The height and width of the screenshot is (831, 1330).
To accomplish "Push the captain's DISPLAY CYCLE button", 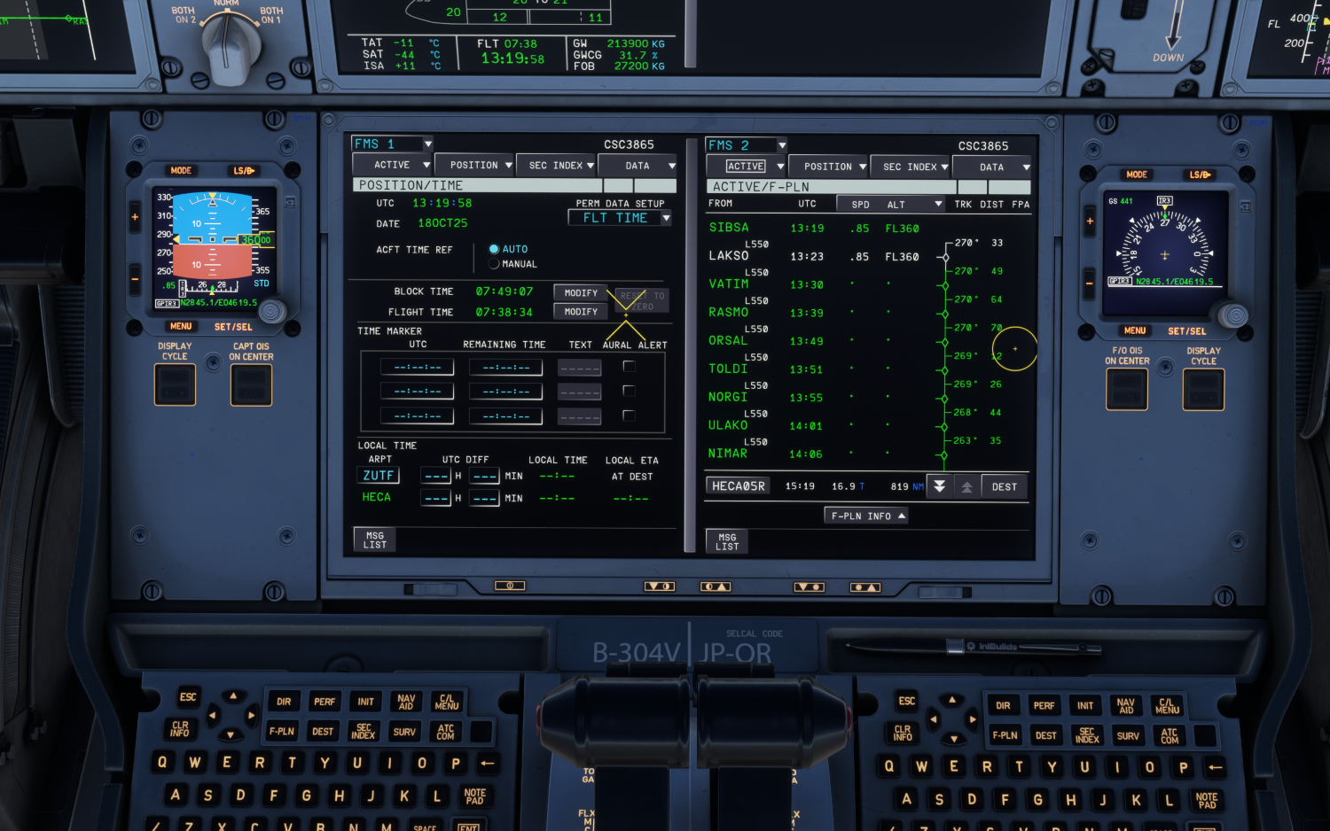I will 175,384.
